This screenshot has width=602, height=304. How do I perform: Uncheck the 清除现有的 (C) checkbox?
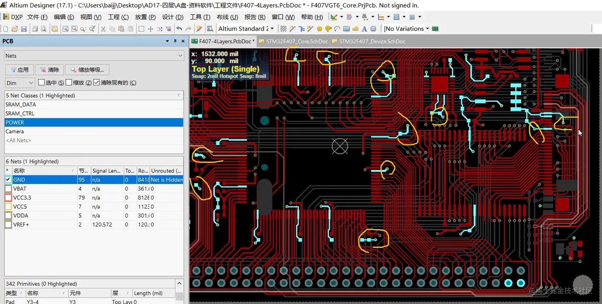point(96,83)
